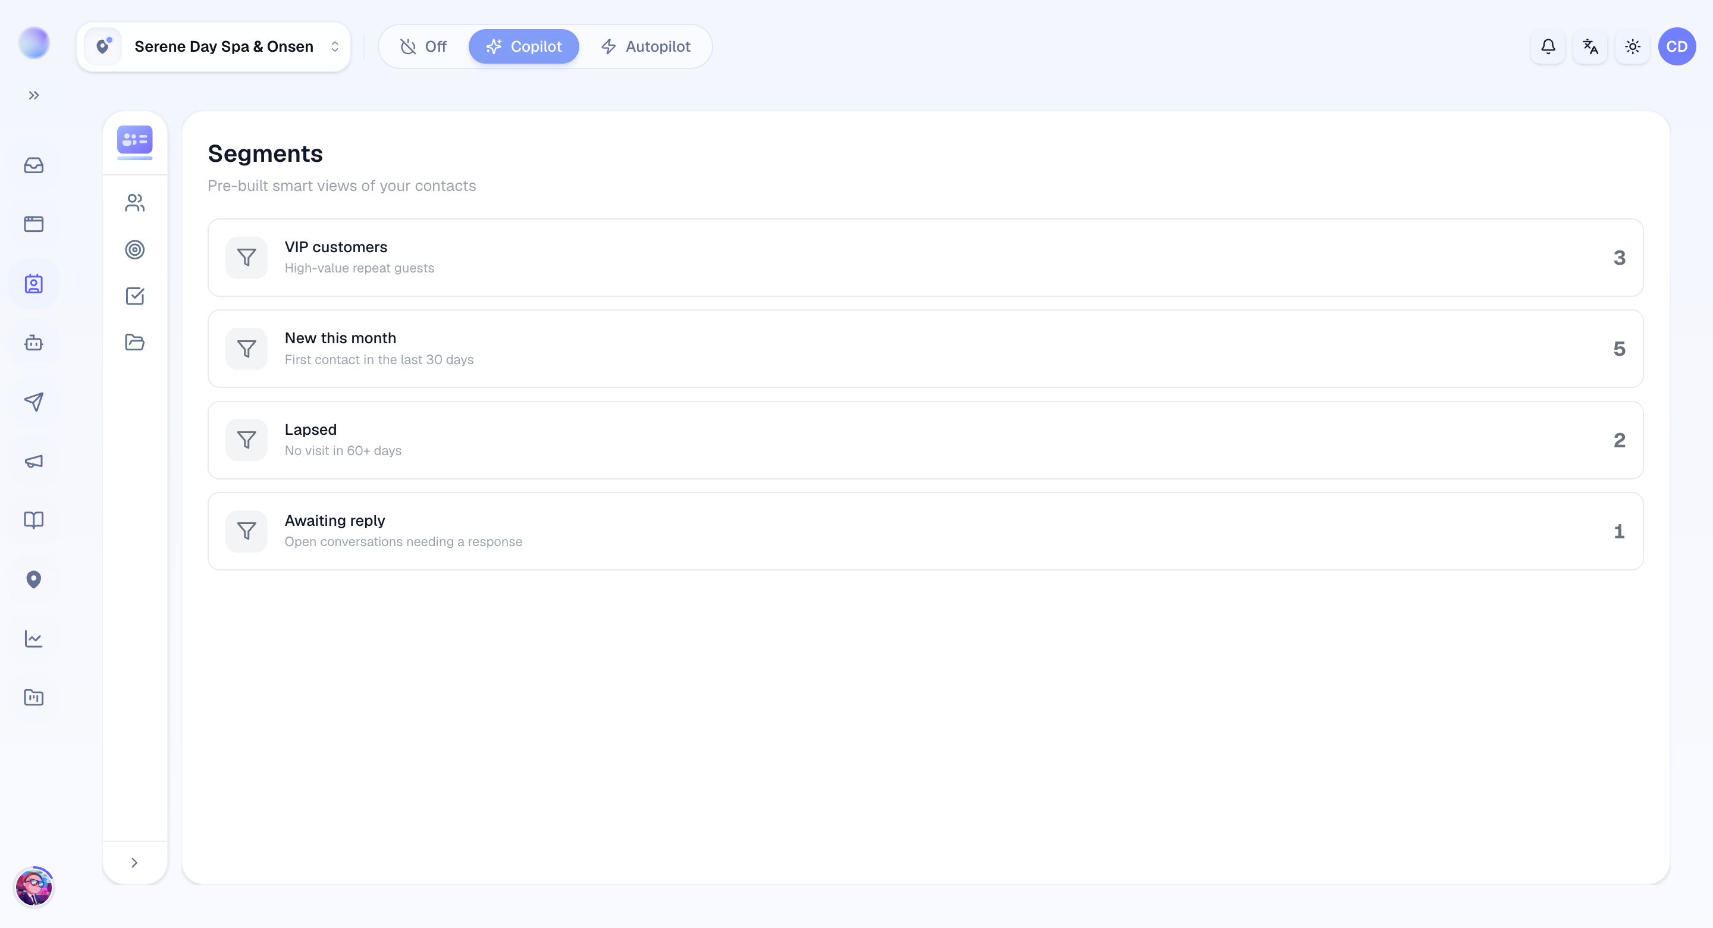Click the count 1 for Awaiting reply
The width and height of the screenshot is (1713, 928).
click(1619, 531)
